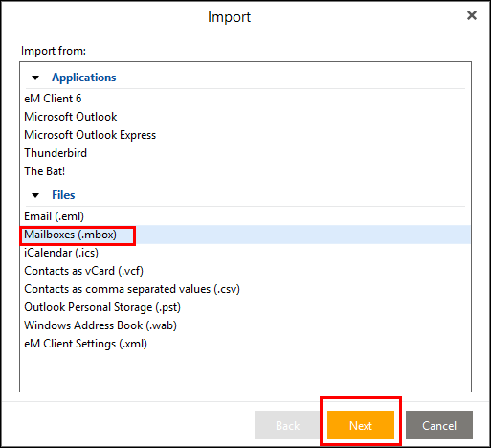Click the greyed-out Back button
The height and width of the screenshot is (448, 491).
pos(287,425)
